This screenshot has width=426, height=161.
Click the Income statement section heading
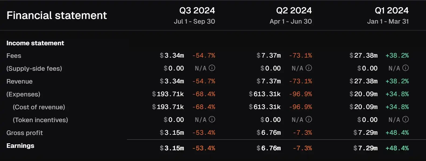tap(35, 43)
